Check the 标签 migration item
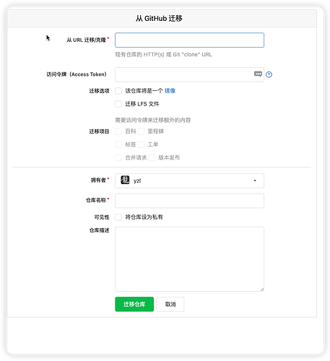 pos(118,144)
